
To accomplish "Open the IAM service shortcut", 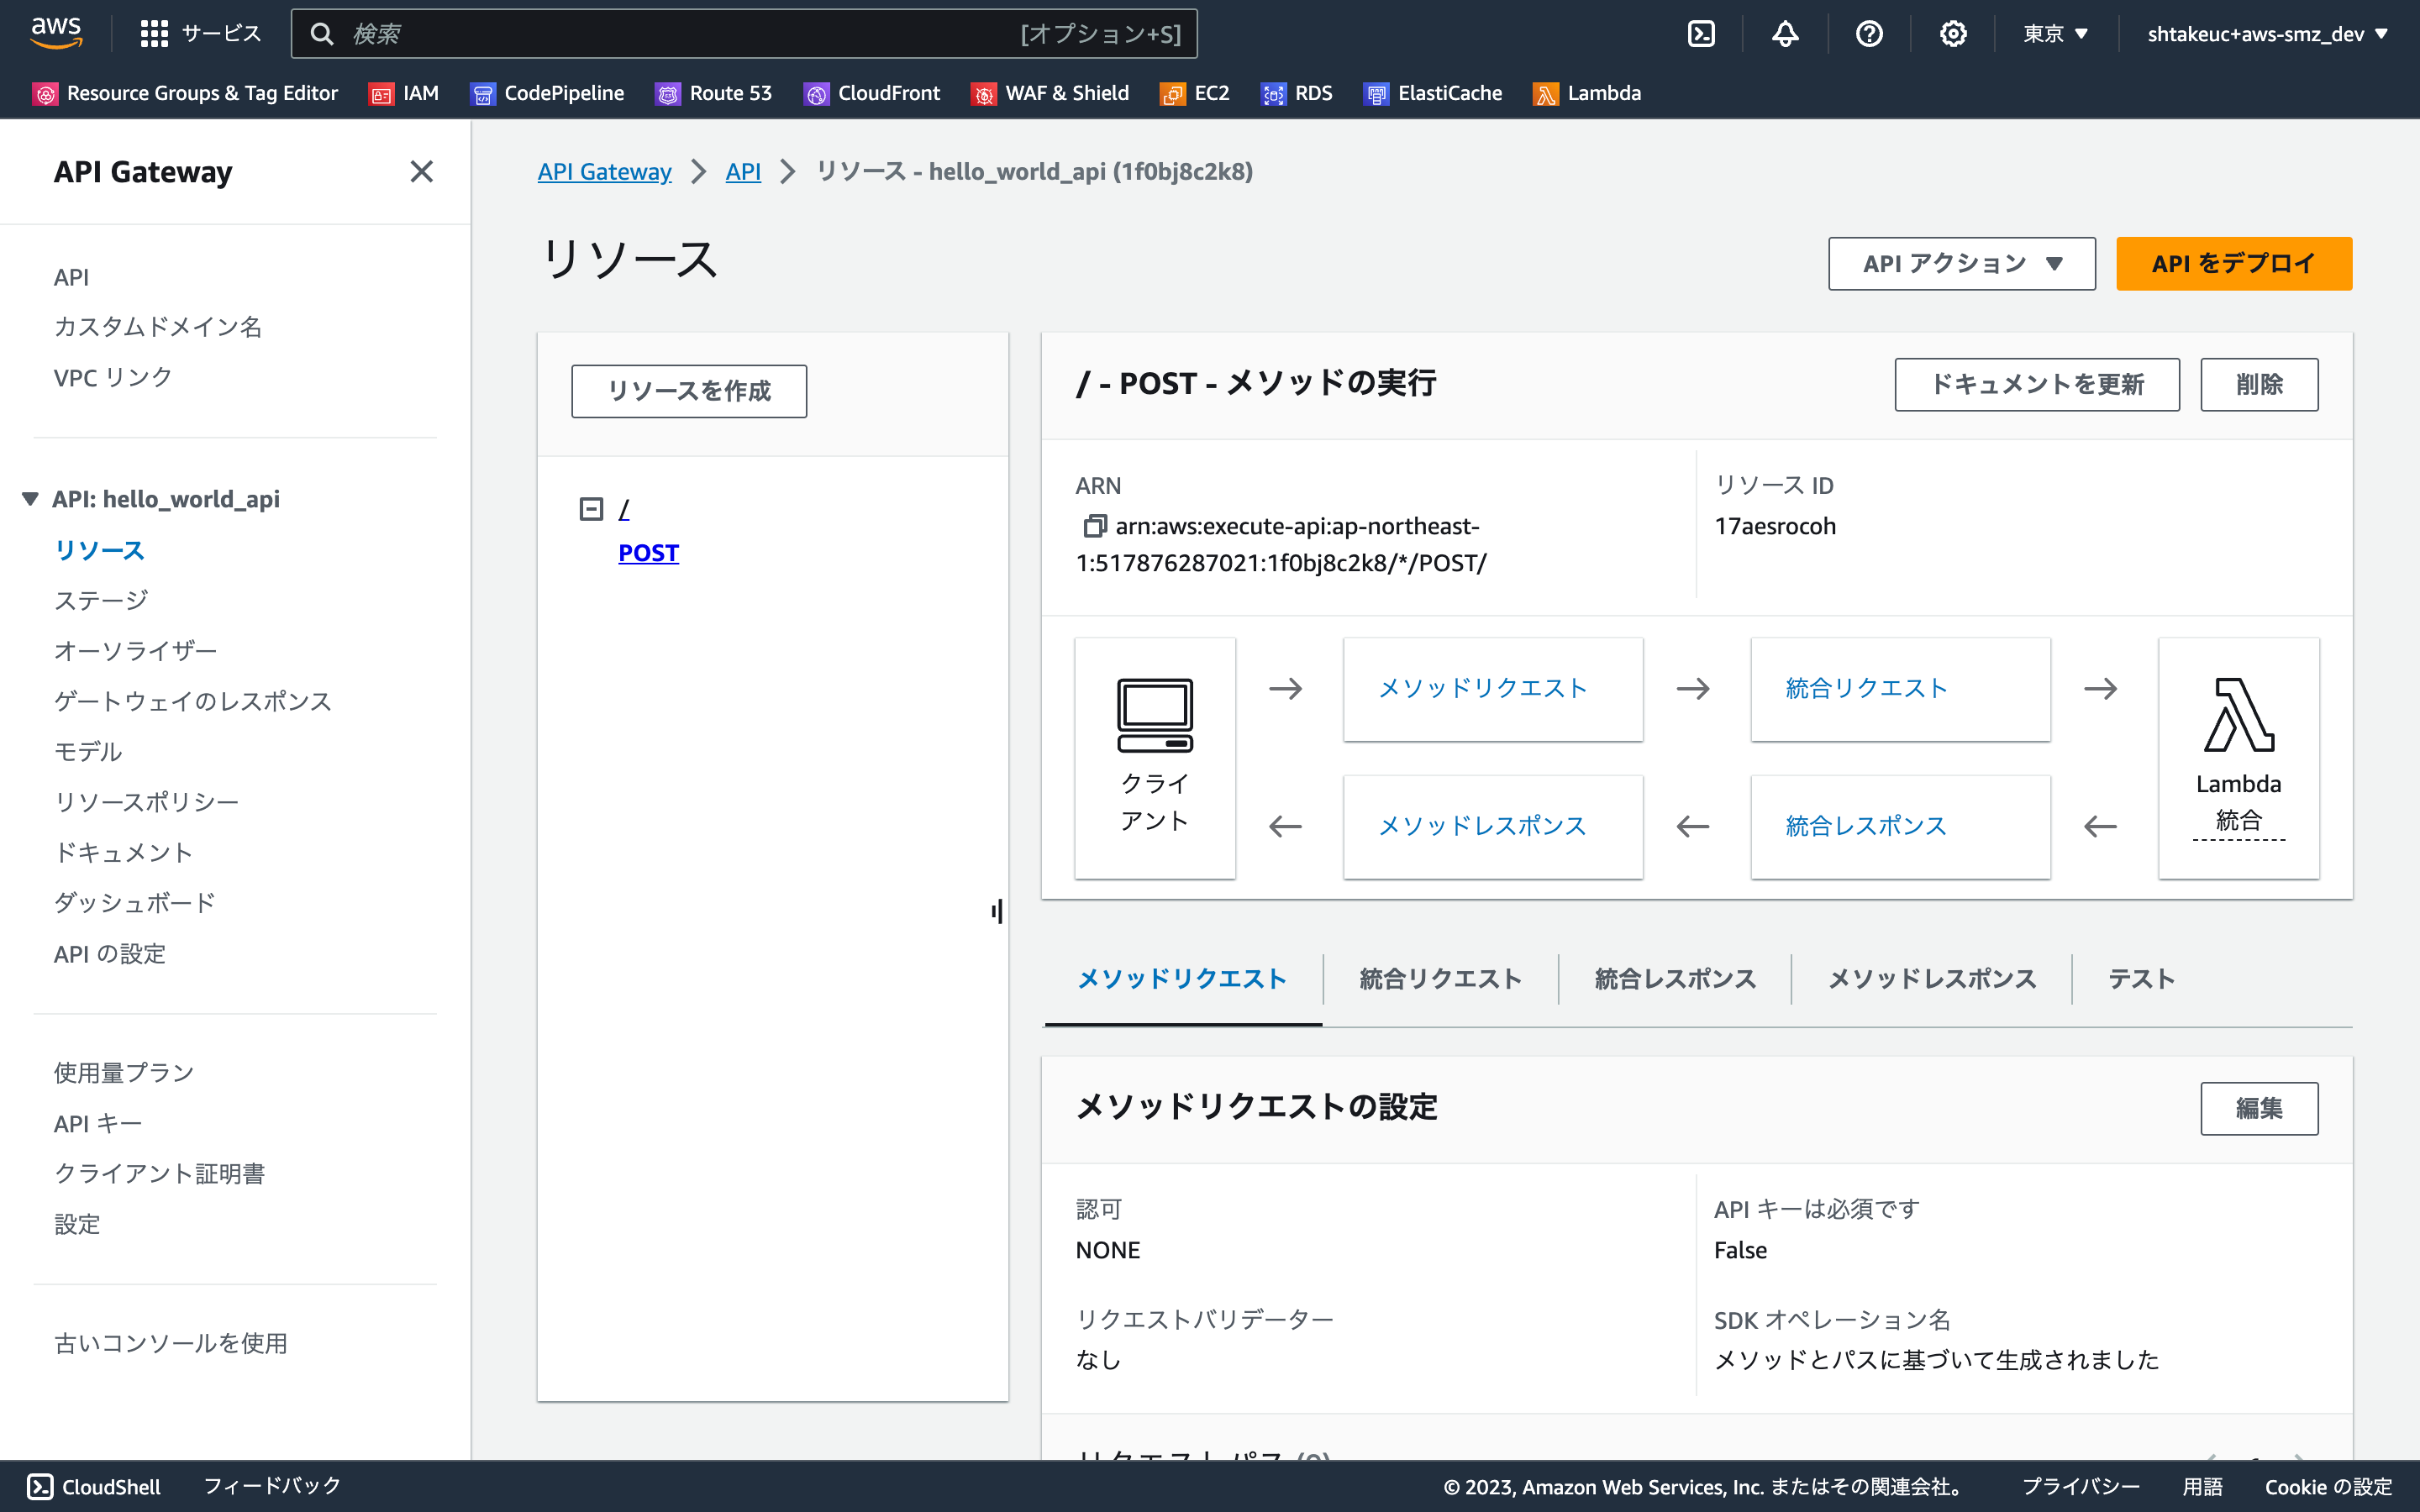I will point(404,93).
